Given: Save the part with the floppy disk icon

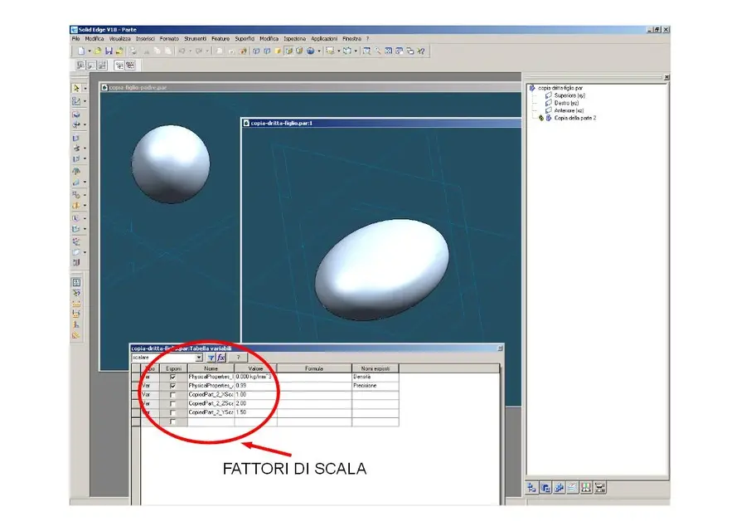Looking at the screenshot, I should pyautogui.click(x=109, y=51).
